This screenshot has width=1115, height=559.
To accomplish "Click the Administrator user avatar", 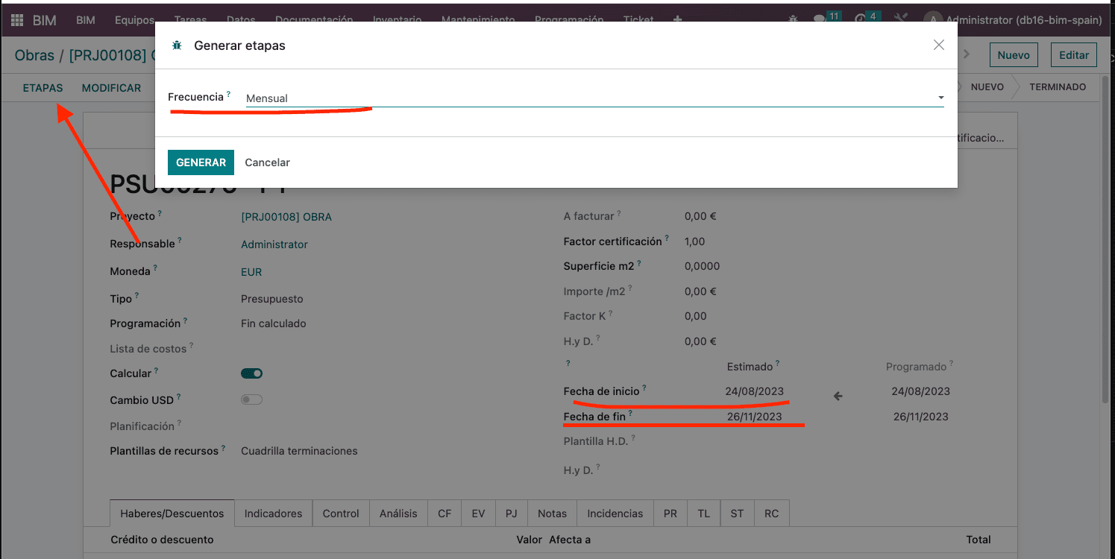I will tap(933, 20).
